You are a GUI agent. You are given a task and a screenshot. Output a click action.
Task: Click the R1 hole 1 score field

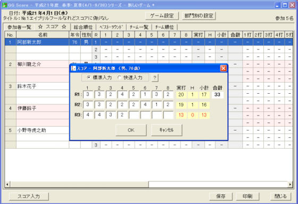click(x=88, y=94)
